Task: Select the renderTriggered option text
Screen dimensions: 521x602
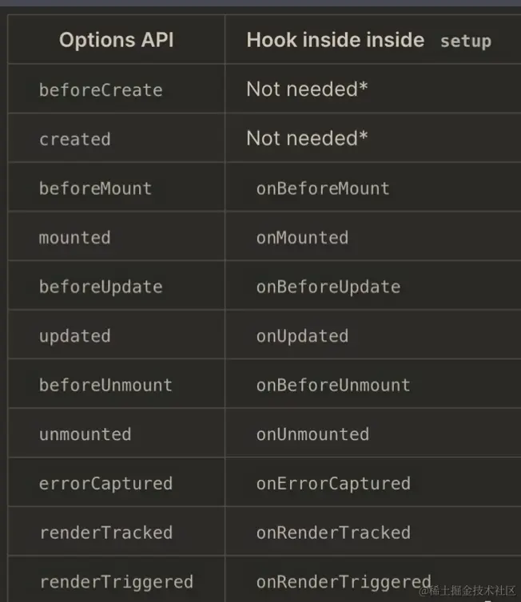Action: 116,582
